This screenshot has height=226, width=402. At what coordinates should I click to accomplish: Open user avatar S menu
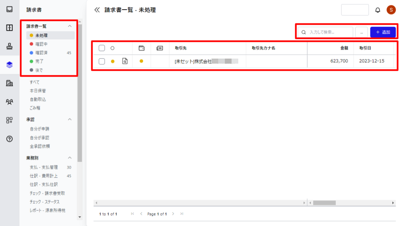pyautogui.click(x=391, y=10)
